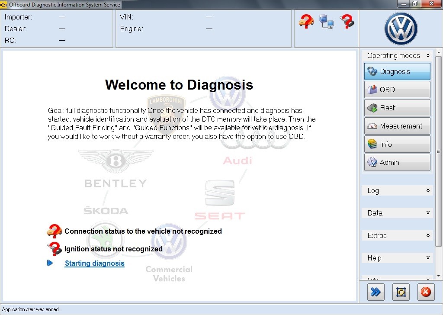Click the blue arrow beside Starting diagnosis
Viewport: 443px width, 315px height.
[50, 263]
